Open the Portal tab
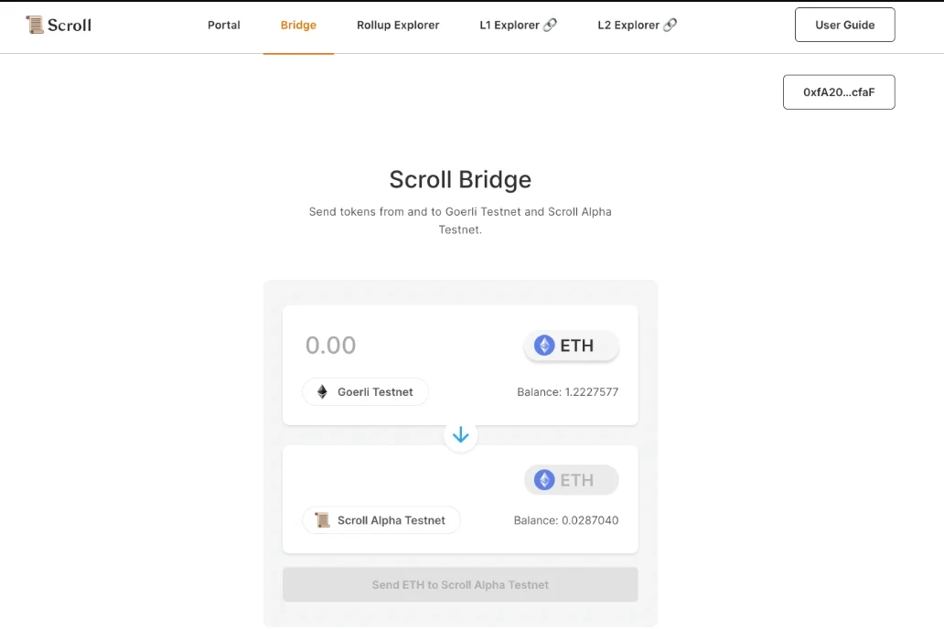Viewport: 944px width, 629px height. coord(224,26)
